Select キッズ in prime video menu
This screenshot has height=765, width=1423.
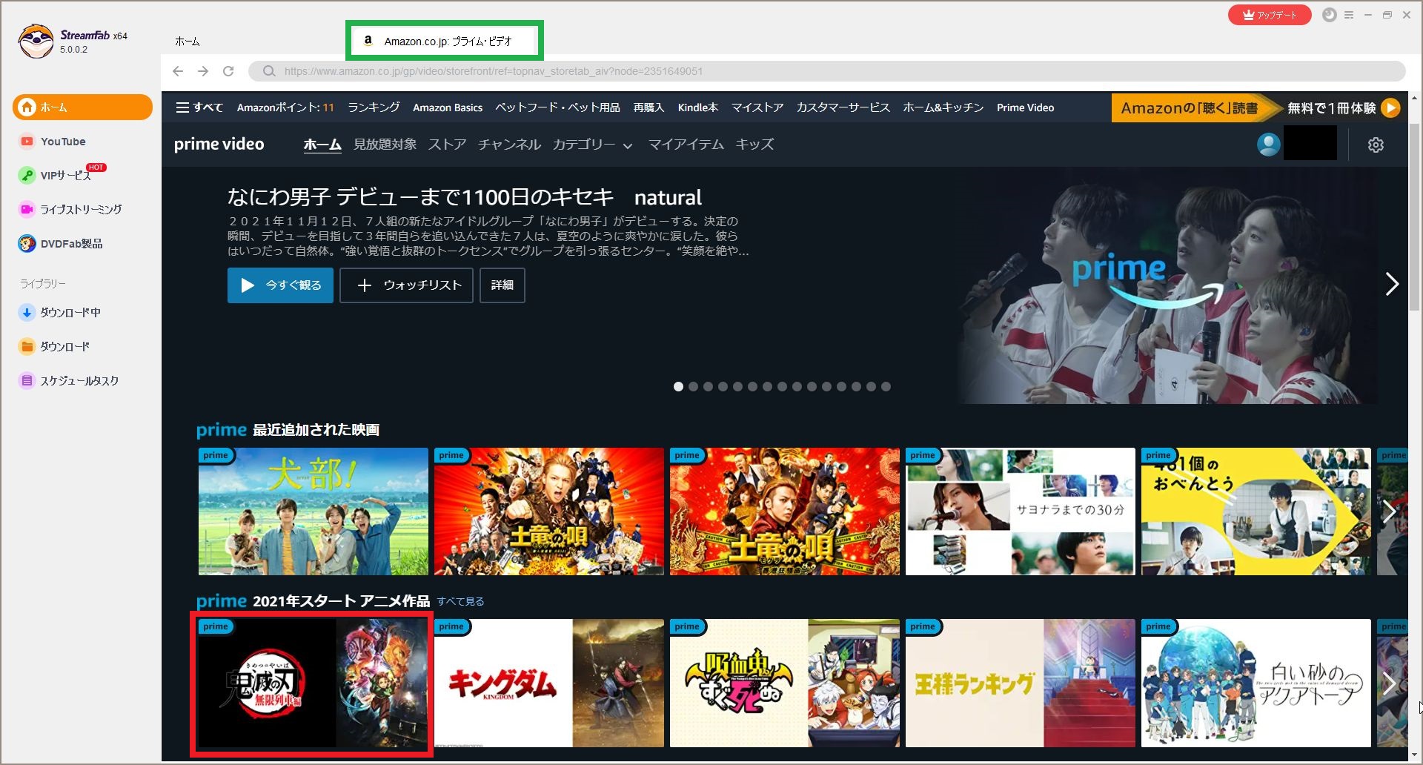754,145
